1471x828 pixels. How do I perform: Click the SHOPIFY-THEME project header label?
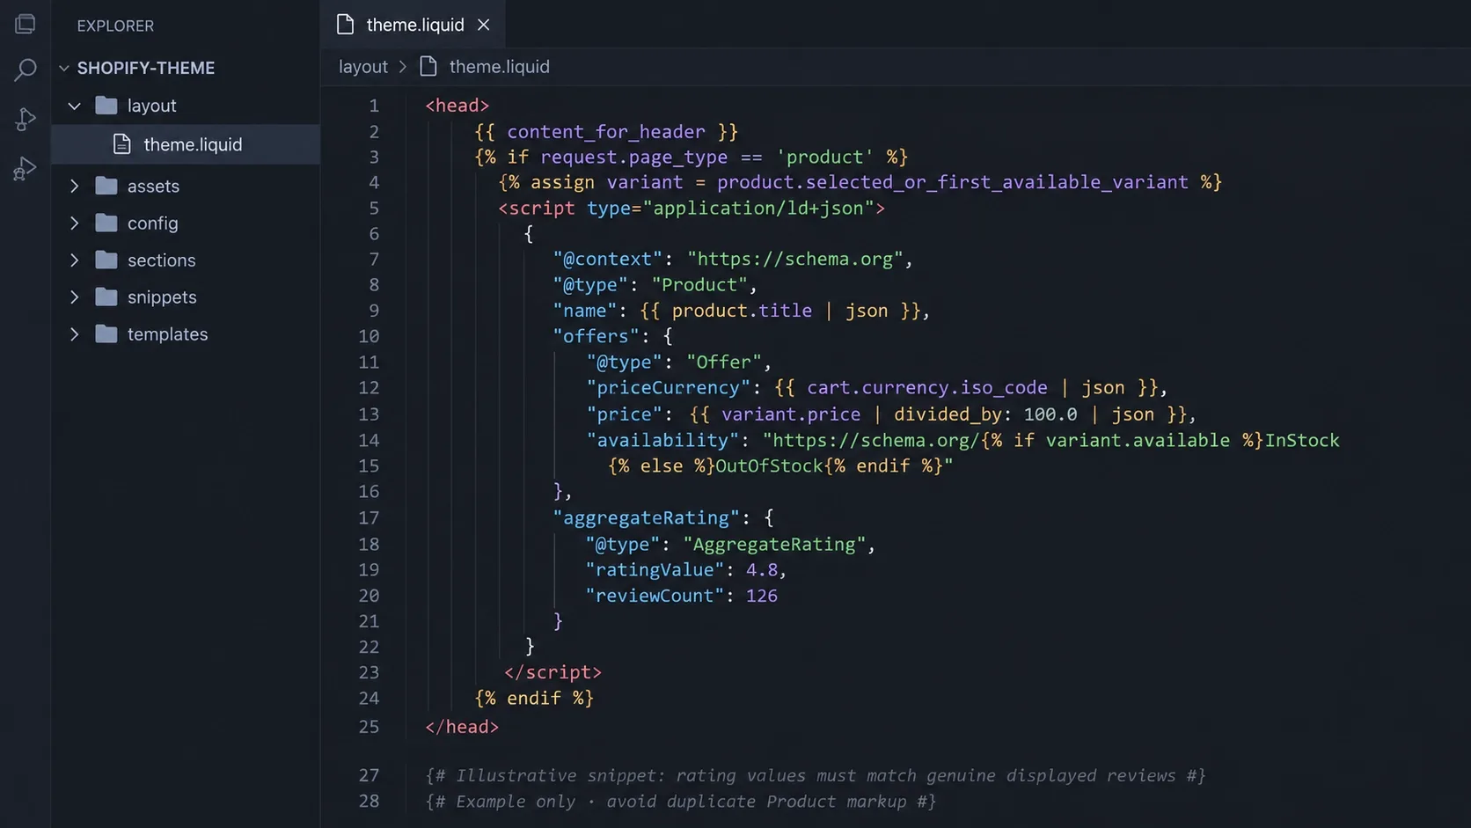146,68
